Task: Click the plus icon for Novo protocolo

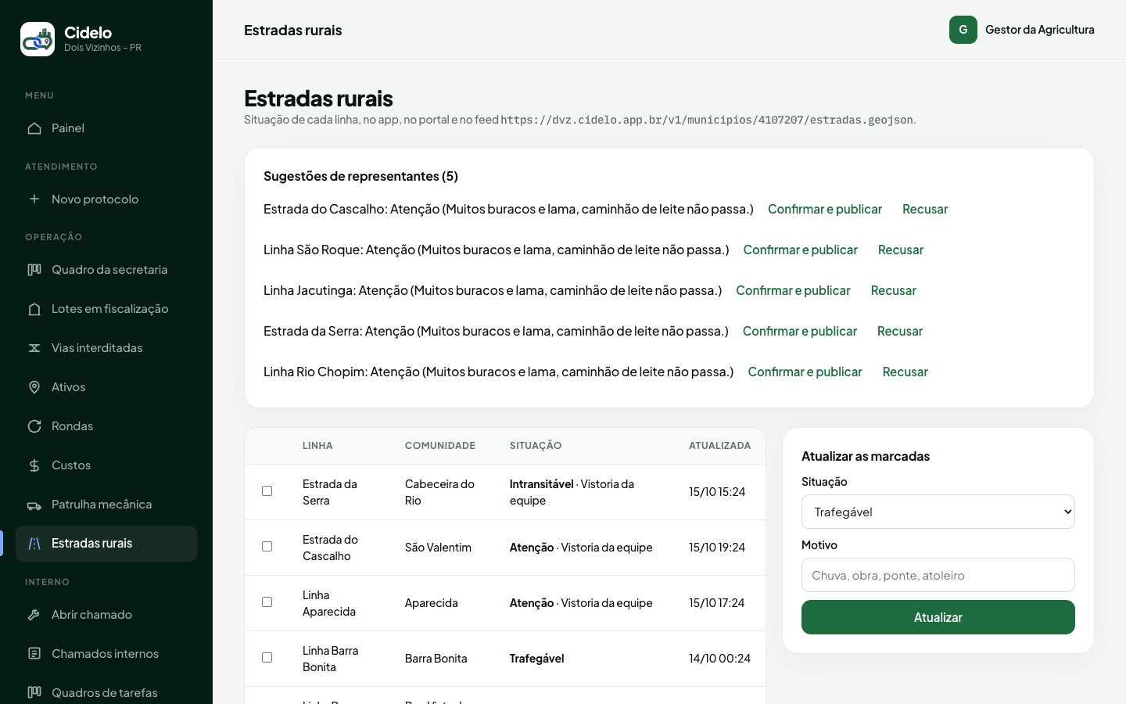Action: (x=34, y=199)
